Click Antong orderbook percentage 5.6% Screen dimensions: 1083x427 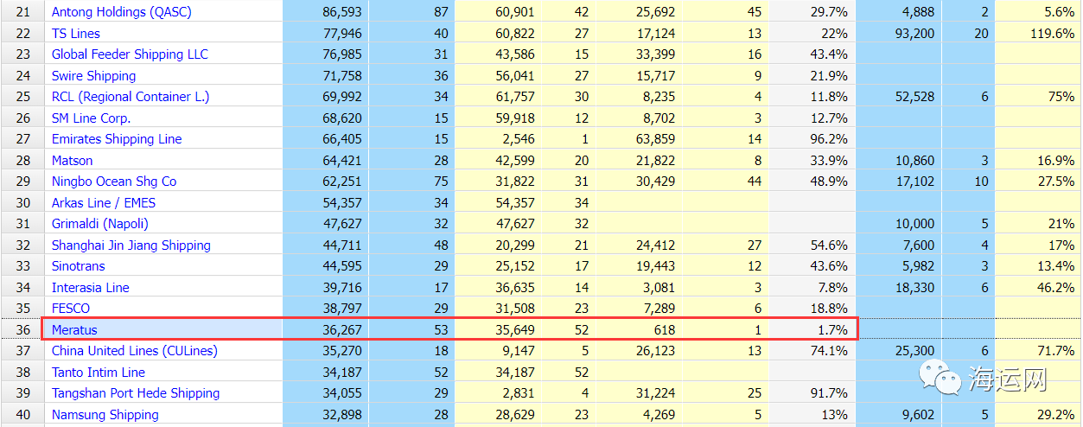(1060, 12)
